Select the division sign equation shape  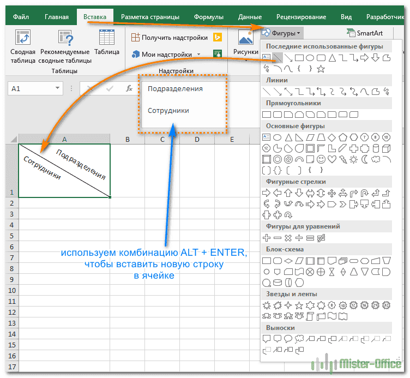click(x=299, y=238)
